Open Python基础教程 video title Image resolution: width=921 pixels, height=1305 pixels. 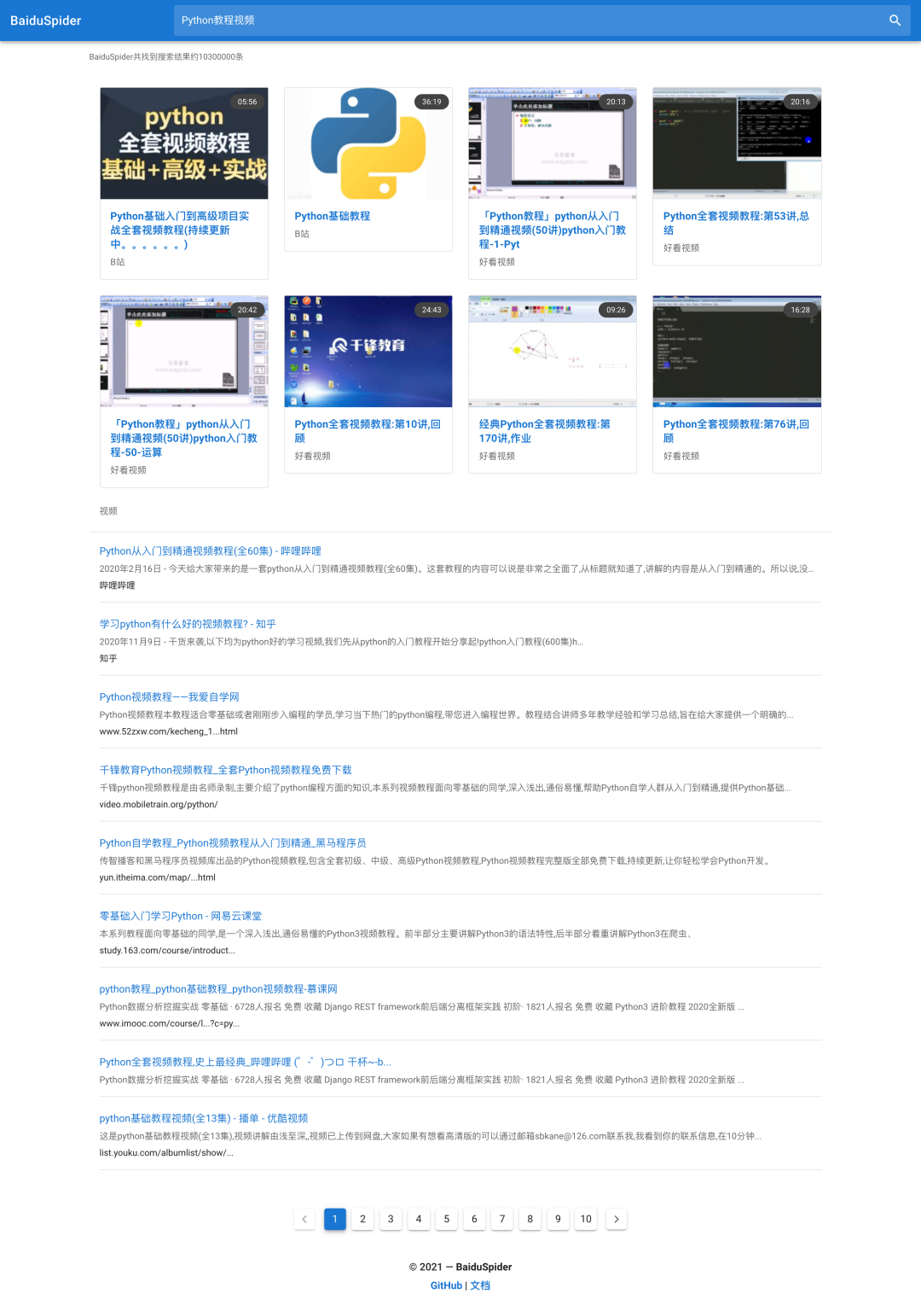click(x=333, y=216)
